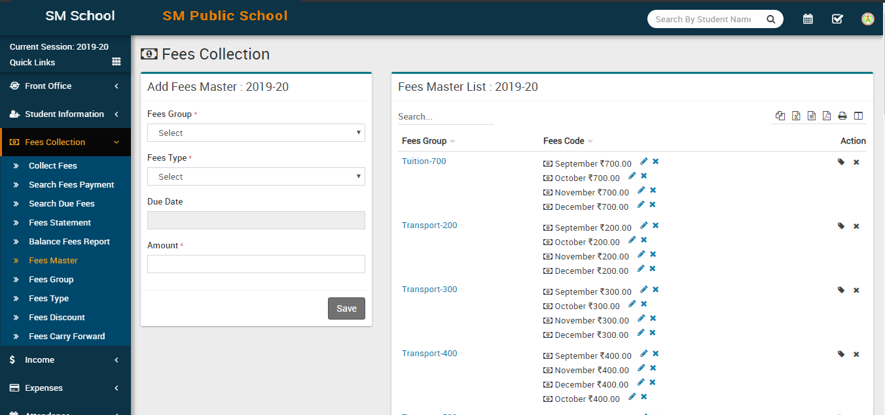Screen dimensions: 885x415
Task: Copy the Fees Master List table
Action: 780,116
